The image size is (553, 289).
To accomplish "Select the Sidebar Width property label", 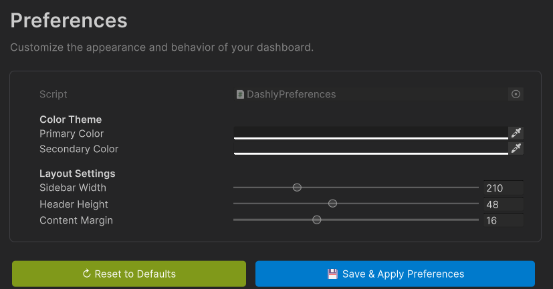I will (72, 188).
